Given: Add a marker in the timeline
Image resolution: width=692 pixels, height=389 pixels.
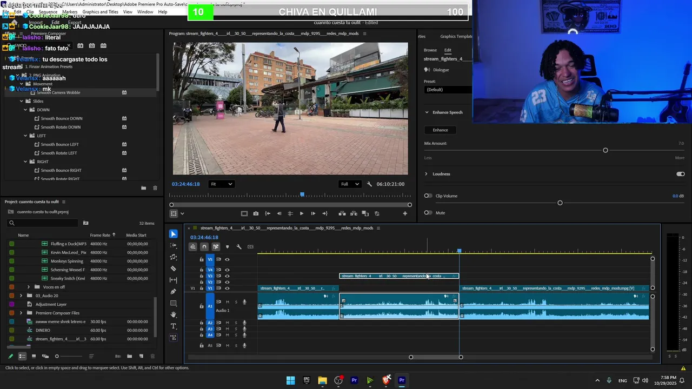Looking at the screenshot, I should [x=227, y=247].
